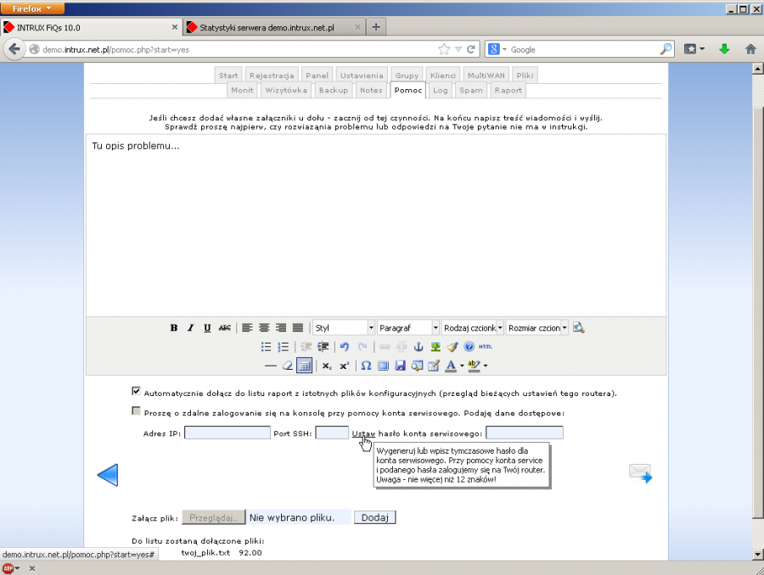Toggle bold formatting in the editor toolbar
Viewport: 764px width, 575px height.
coord(174,328)
